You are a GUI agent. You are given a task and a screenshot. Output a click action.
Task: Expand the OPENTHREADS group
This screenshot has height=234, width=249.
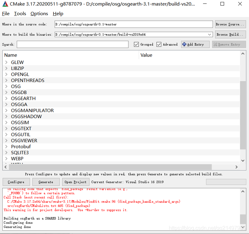tap(6, 81)
